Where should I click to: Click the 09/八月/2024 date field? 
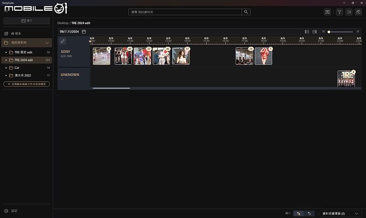coord(69,32)
